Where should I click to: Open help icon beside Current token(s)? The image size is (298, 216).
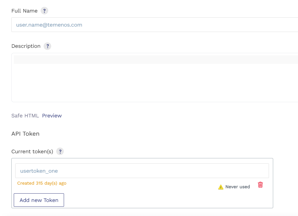pos(60,151)
